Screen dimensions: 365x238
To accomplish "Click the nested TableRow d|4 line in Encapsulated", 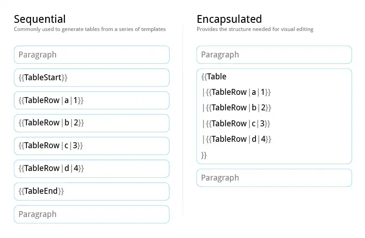I will point(237,139).
